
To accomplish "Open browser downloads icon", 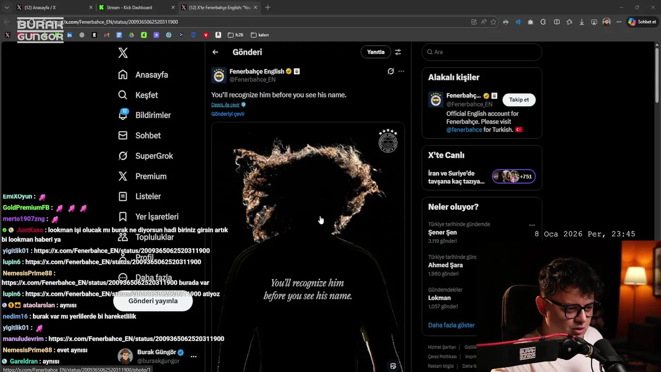I will [x=582, y=22].
